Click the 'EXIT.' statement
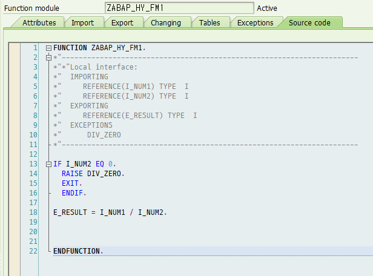The width and height of the screenshot is (373, 276). click(x=72, y=183)
